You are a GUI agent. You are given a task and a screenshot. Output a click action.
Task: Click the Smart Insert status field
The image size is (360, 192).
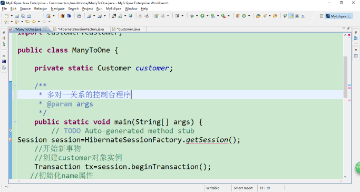tap(243, 188)
